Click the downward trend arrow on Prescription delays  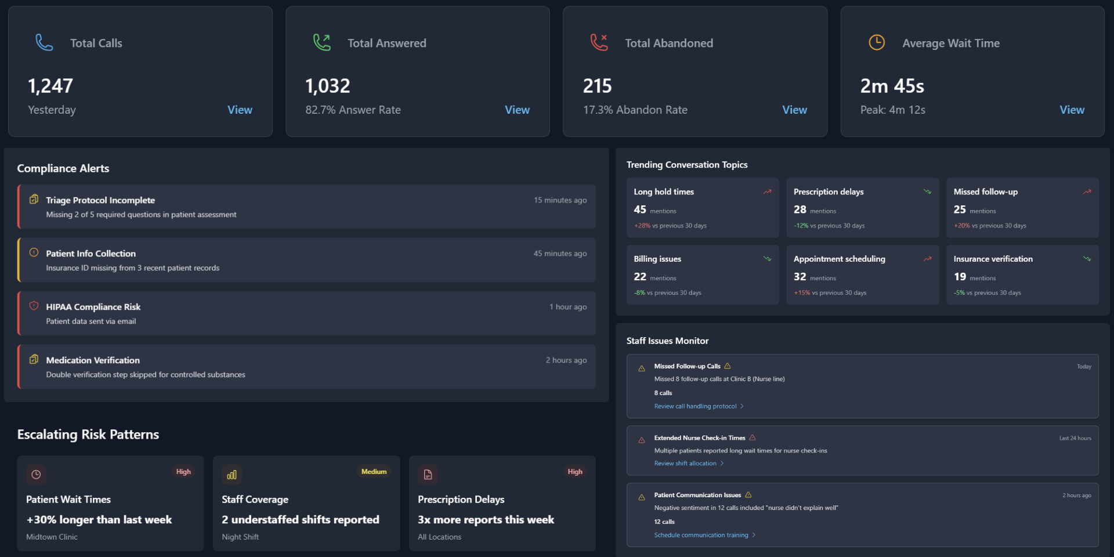coord(927,191)
